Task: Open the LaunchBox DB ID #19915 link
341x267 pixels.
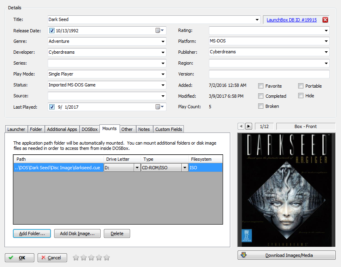Action: (x=292, y=20)
